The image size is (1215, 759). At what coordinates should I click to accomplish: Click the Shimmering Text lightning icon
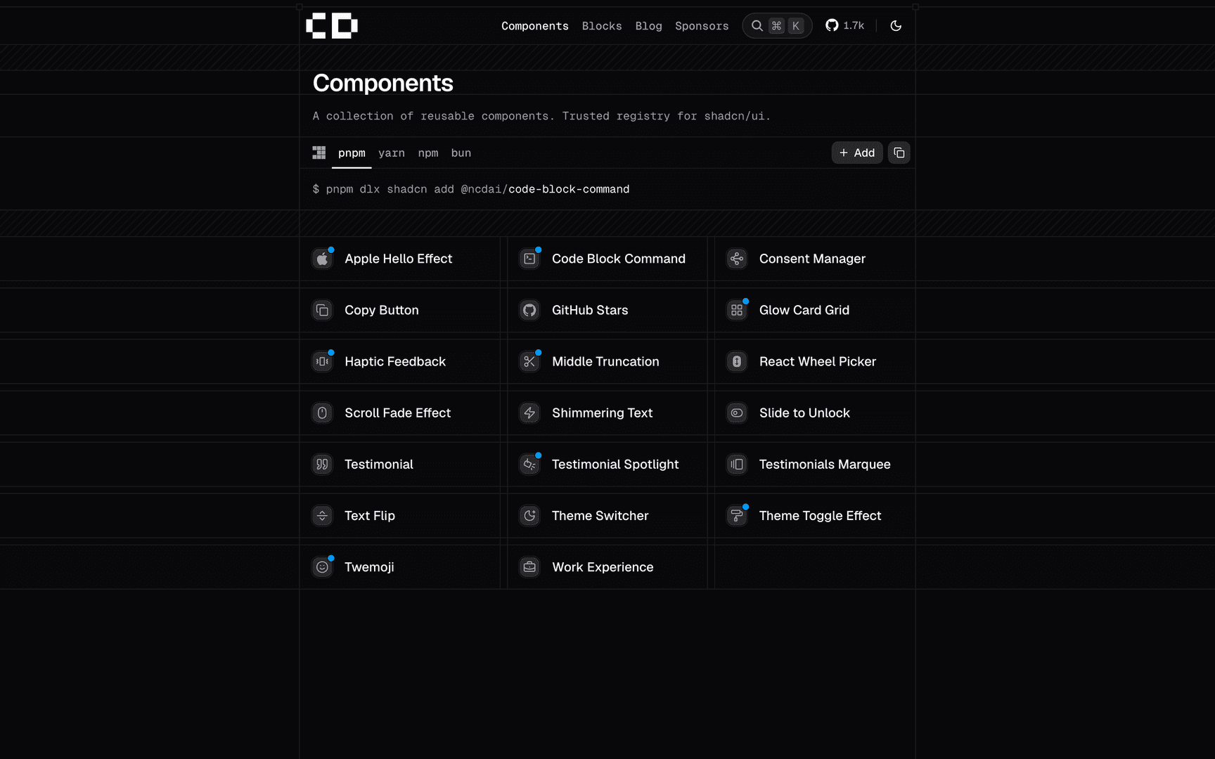[x=529, y=413]
